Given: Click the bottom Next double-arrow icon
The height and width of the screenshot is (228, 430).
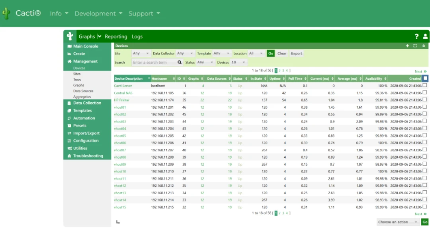Looking at the screenshot, I should pyautogui.click(x=425, y=214).
